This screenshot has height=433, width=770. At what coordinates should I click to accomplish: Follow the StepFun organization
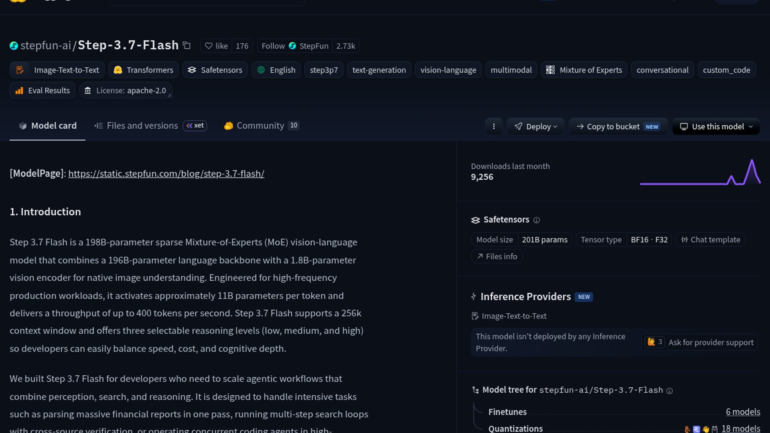[x=295, y=46]
